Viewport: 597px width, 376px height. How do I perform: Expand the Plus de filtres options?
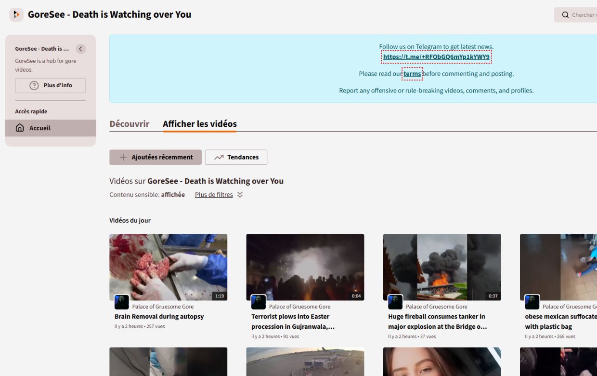pyautogui.click(x=214, y=195)
